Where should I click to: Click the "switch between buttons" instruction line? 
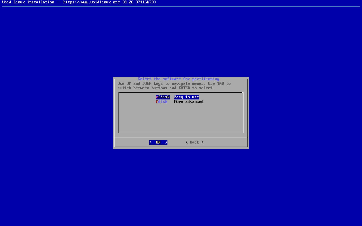point(142,88)
